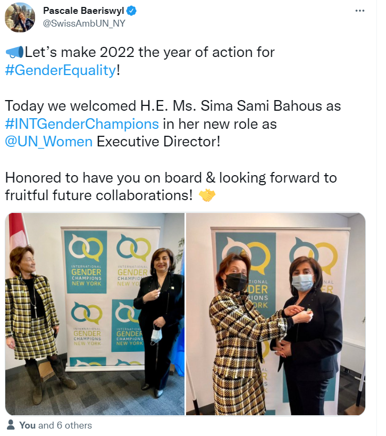Click Pascale Baeriswyl's profile avatar
This screenshot has width=386, height=436.
tap(20, 17)
